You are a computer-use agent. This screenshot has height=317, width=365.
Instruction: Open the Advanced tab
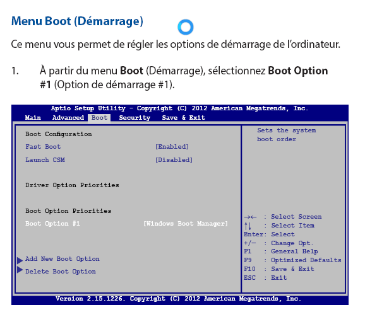68,118
